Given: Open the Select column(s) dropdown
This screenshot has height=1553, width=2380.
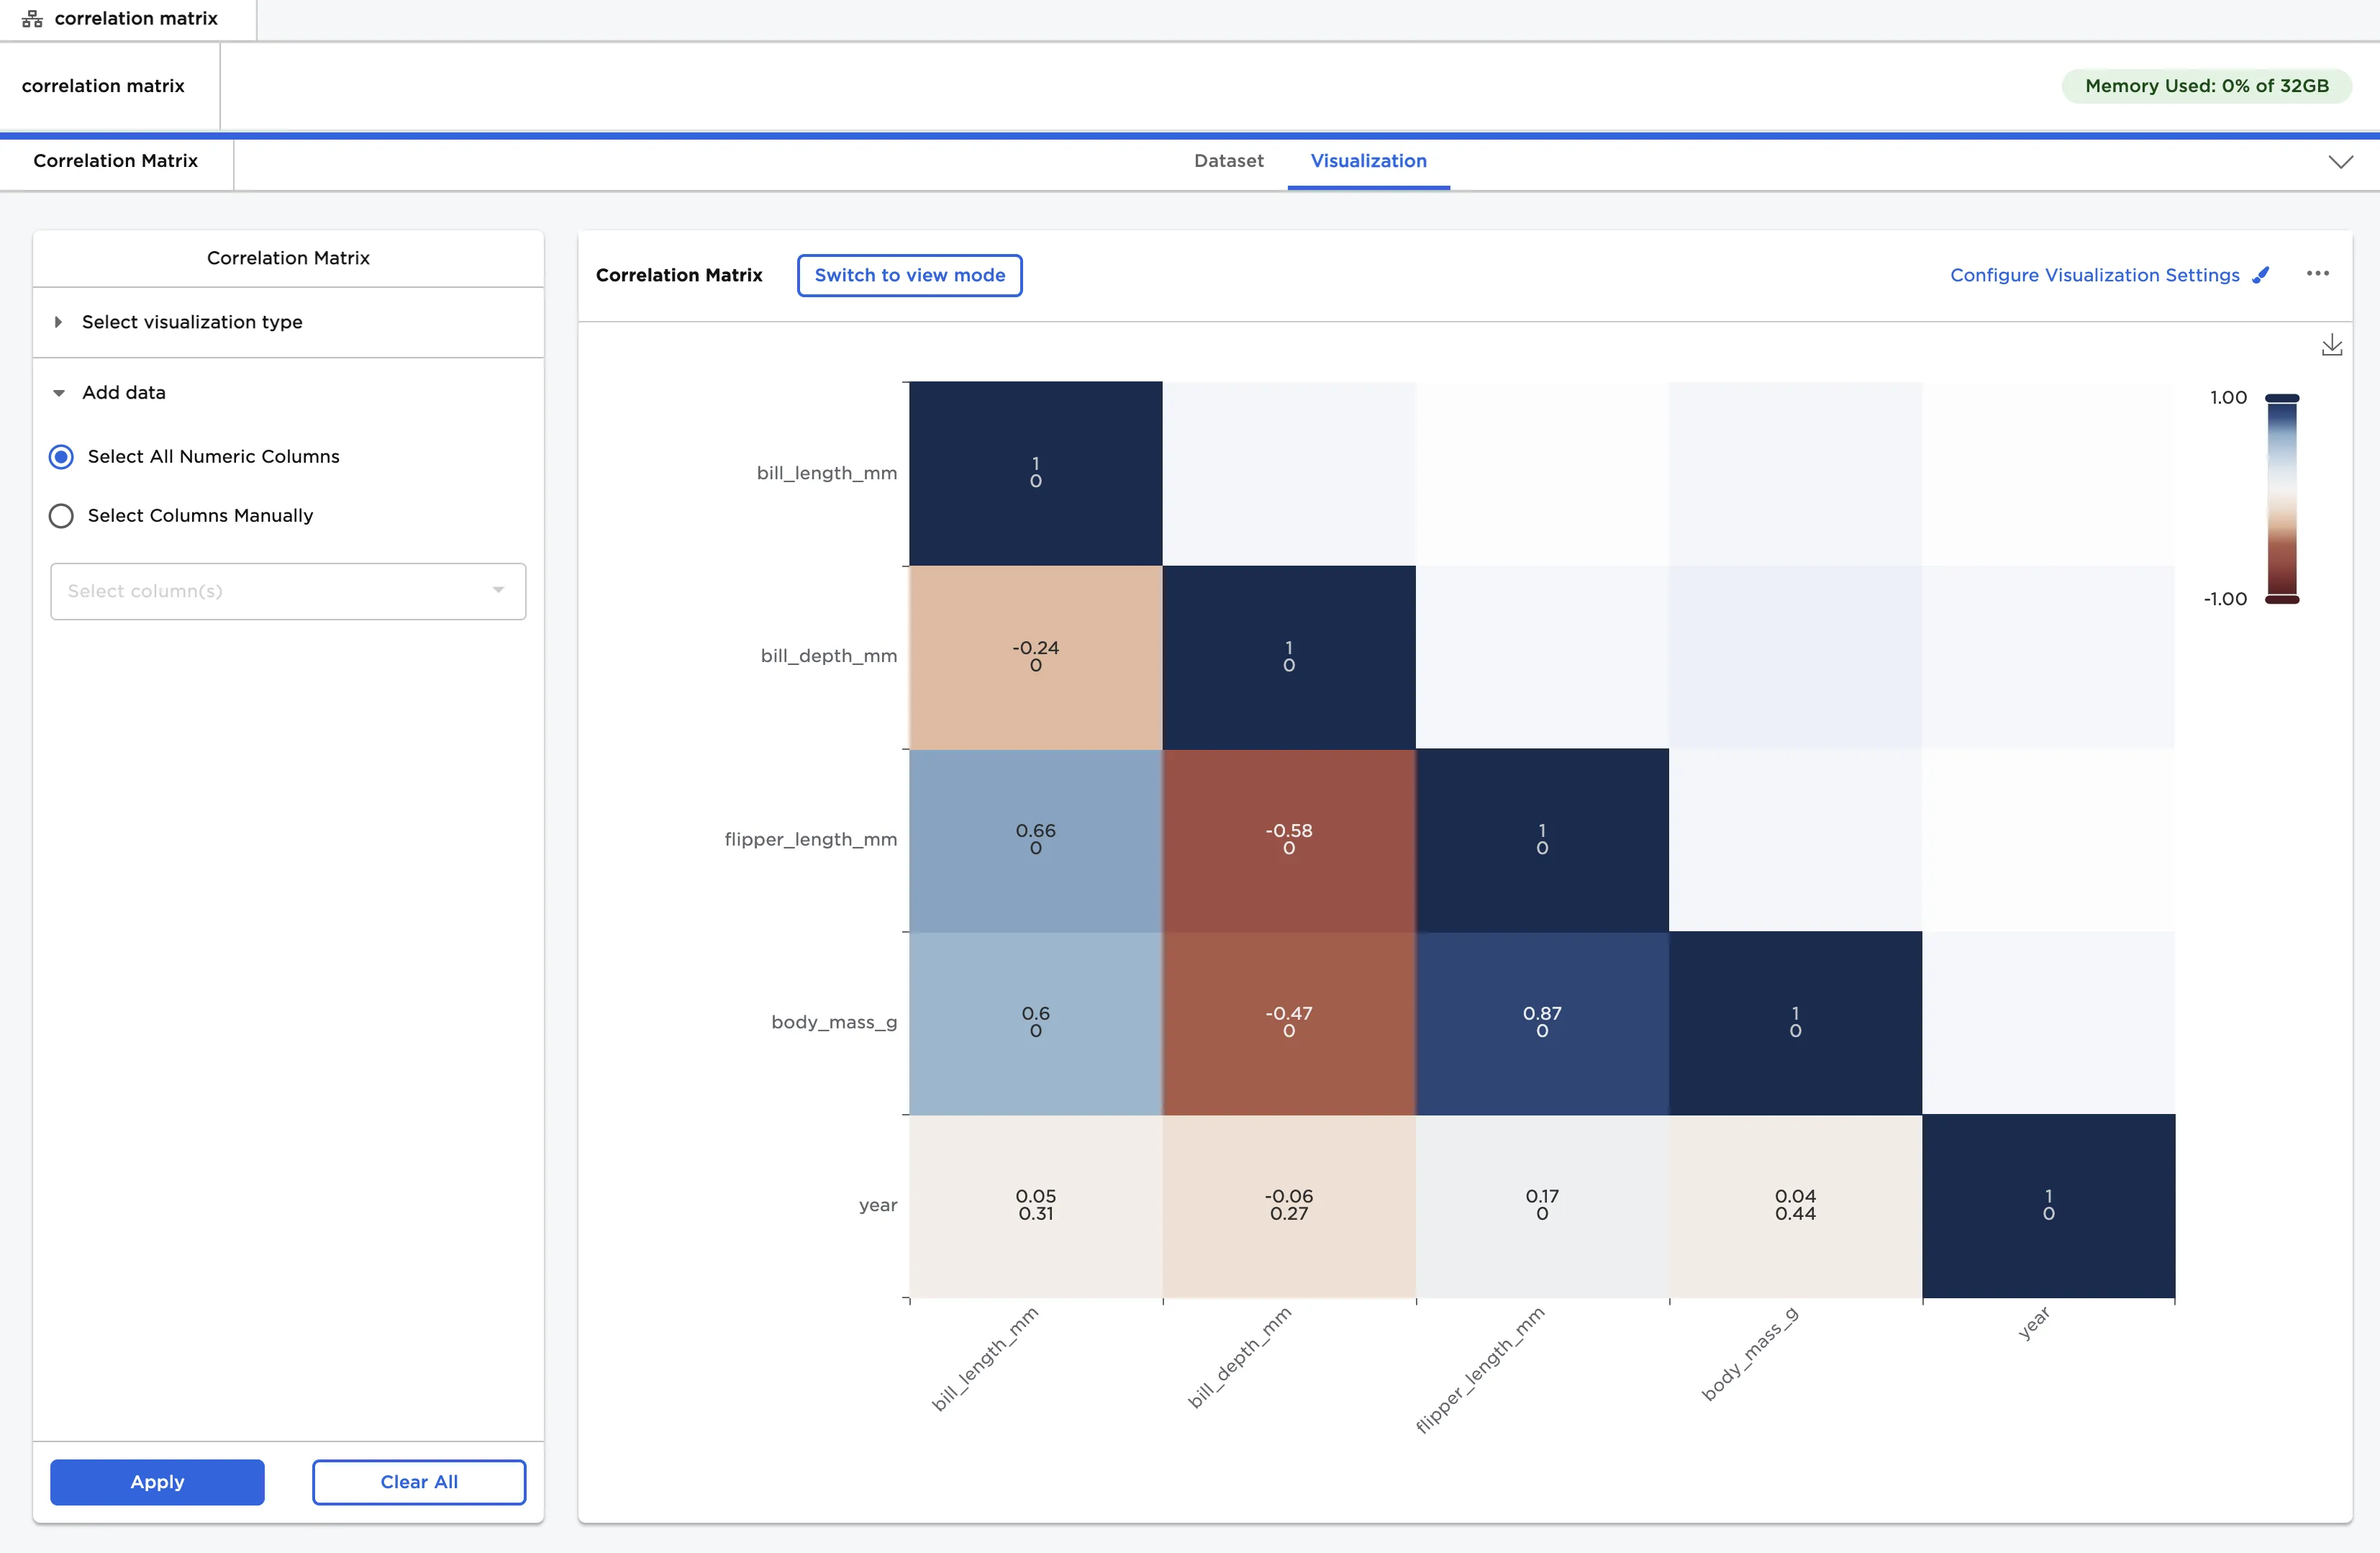Looking at the screenshot, I should [x=287, y=591].
